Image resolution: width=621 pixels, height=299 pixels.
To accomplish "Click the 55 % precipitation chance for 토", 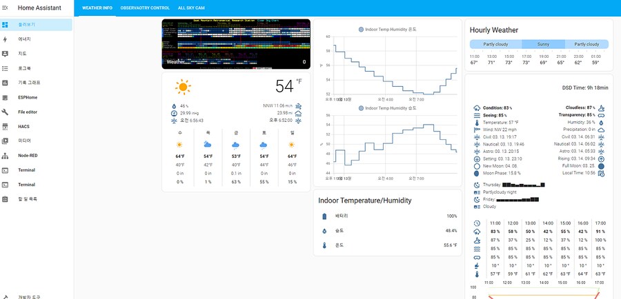I will pyautogui.click(x=264, y=182).
